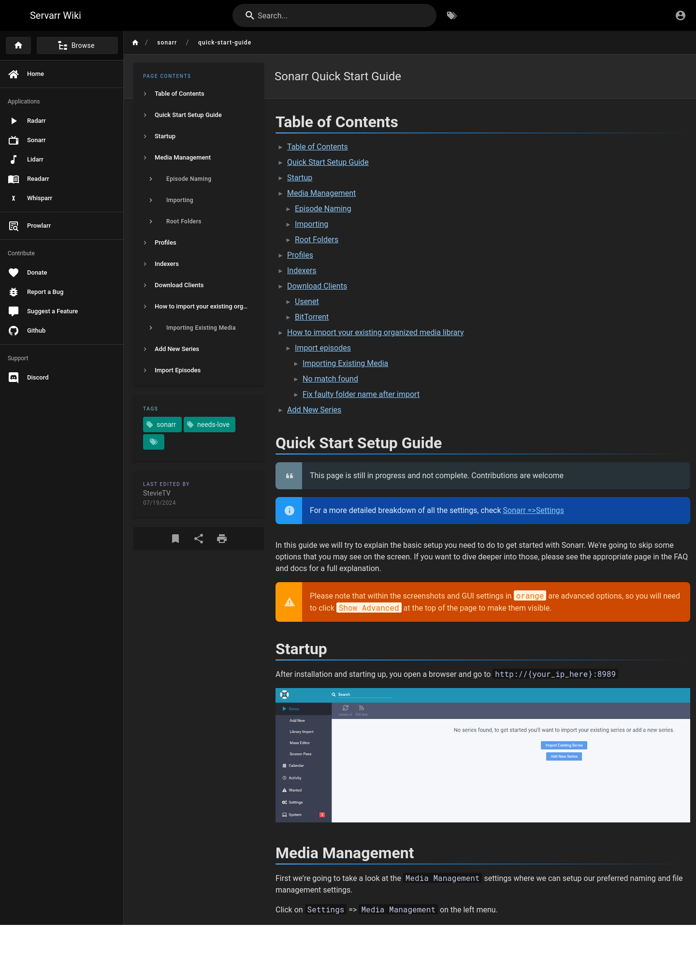Image resolution: width=696 pixels, height=967 pixels.
Task: Open the Sonarr startup screenshot image
Action: 483,755
